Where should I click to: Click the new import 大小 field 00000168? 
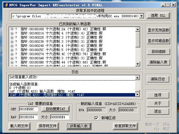click(x=128, y=110)
